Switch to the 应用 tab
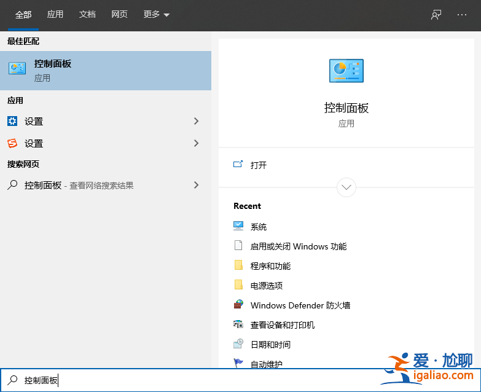The width and height of the screenshot is (481, 392). point(55,14)
